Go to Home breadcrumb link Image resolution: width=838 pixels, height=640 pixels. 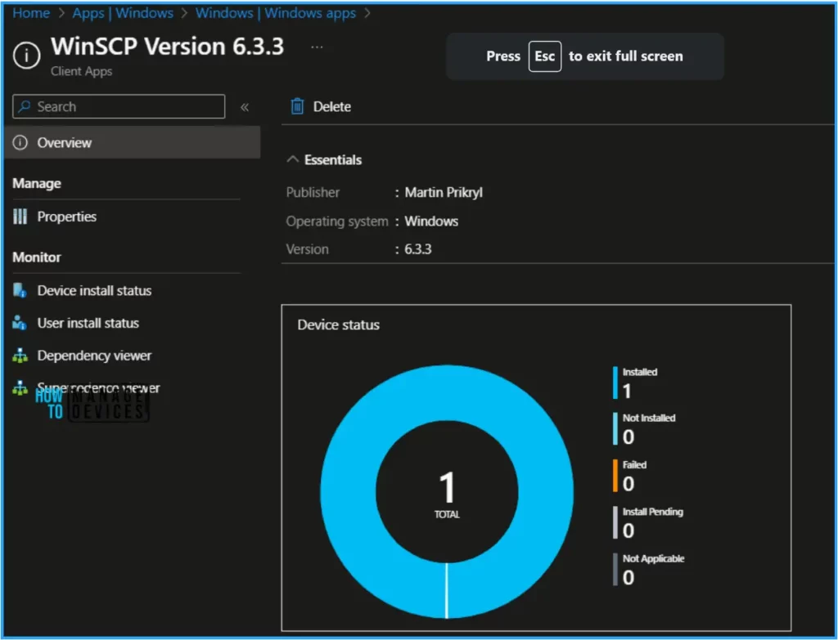coord(31,13)
